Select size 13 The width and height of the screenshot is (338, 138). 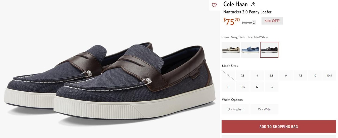tap(271, 87)
